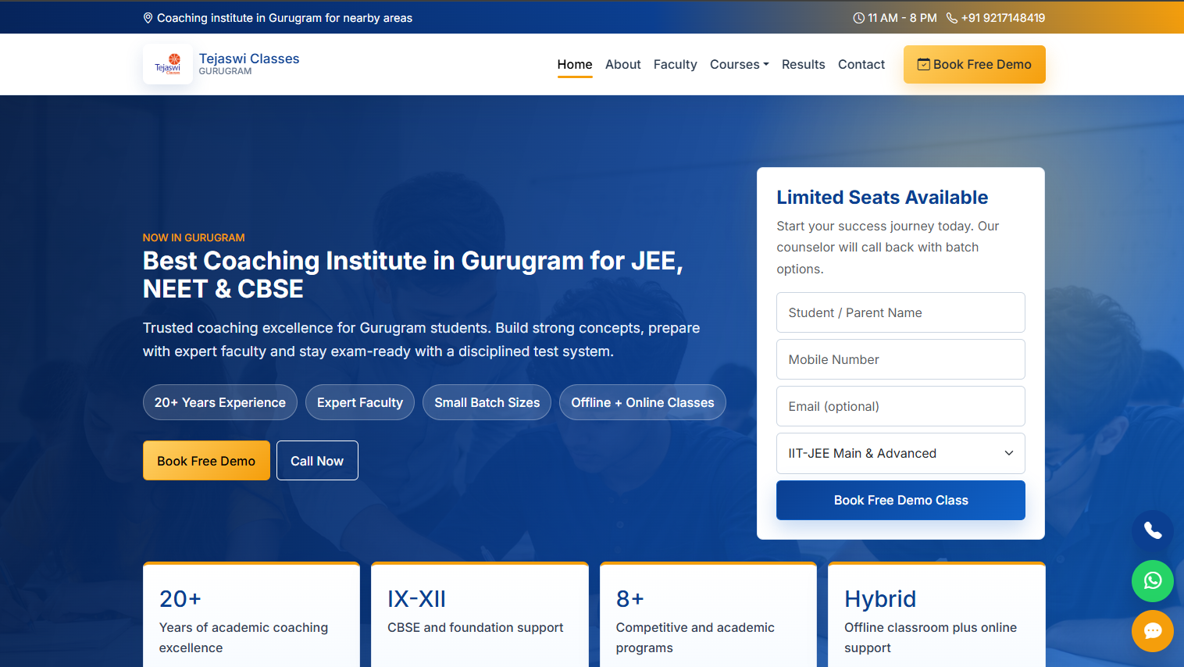Viewport: 1184px width, 667px height.
Task: Submit the Book Free Demo Class form
Action: 900,501
